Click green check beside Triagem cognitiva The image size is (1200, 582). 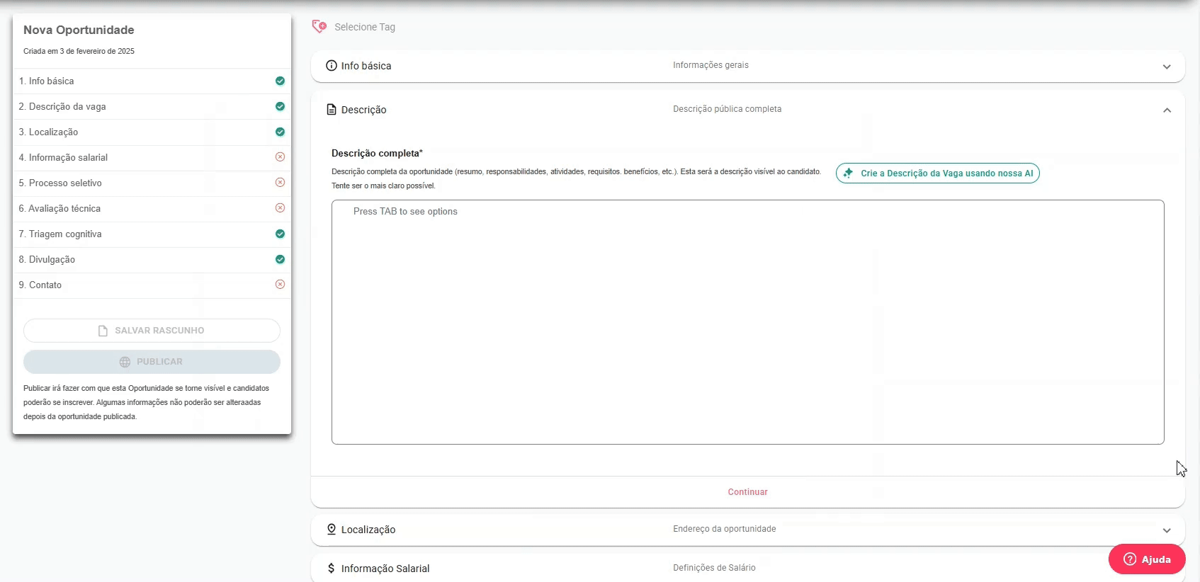coord(280,234)
